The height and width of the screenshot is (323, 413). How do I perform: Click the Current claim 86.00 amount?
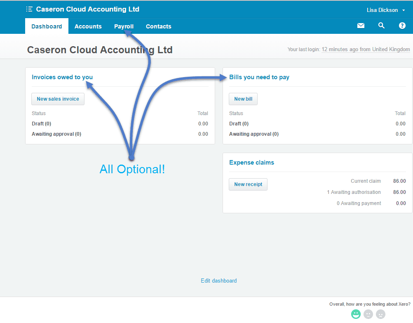pyautogui.click(x=399, y=181)
